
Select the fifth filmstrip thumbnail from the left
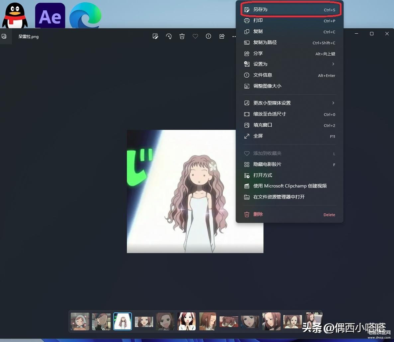pos(165,321)
